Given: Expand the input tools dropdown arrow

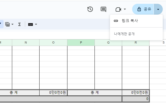Looking at the screenshot, I should pos(36,24).
